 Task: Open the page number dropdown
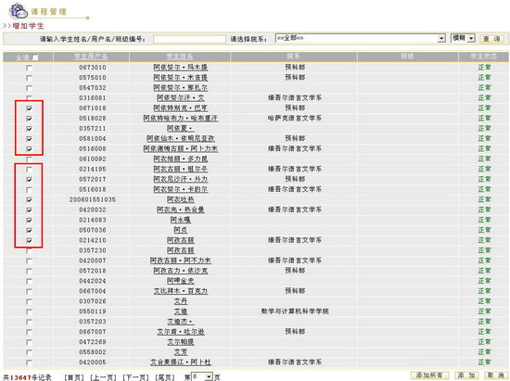coord(202,376)
